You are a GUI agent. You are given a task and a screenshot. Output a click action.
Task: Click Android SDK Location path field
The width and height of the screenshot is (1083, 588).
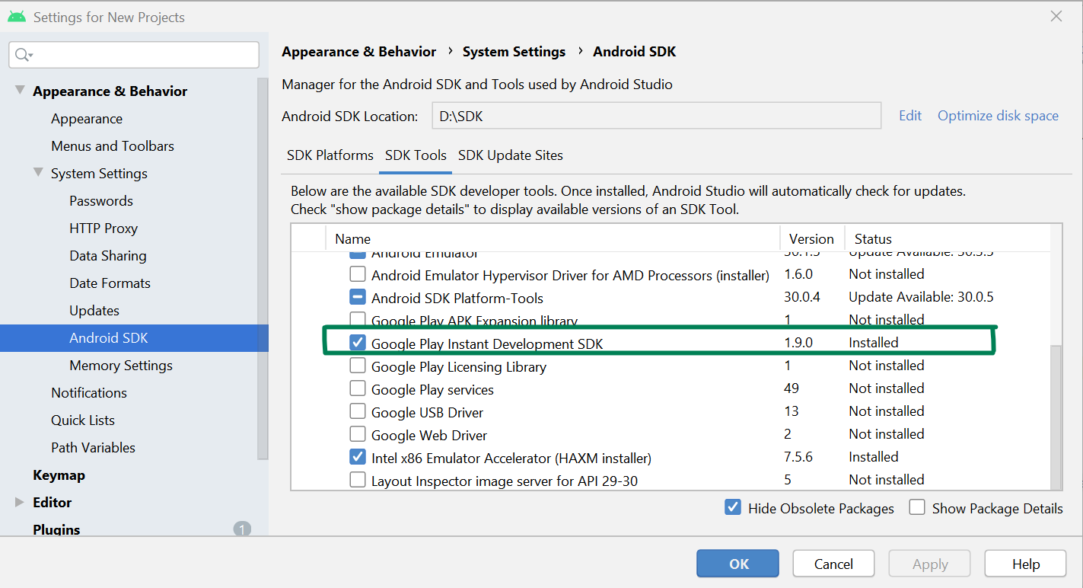click(x=657, y=117)
